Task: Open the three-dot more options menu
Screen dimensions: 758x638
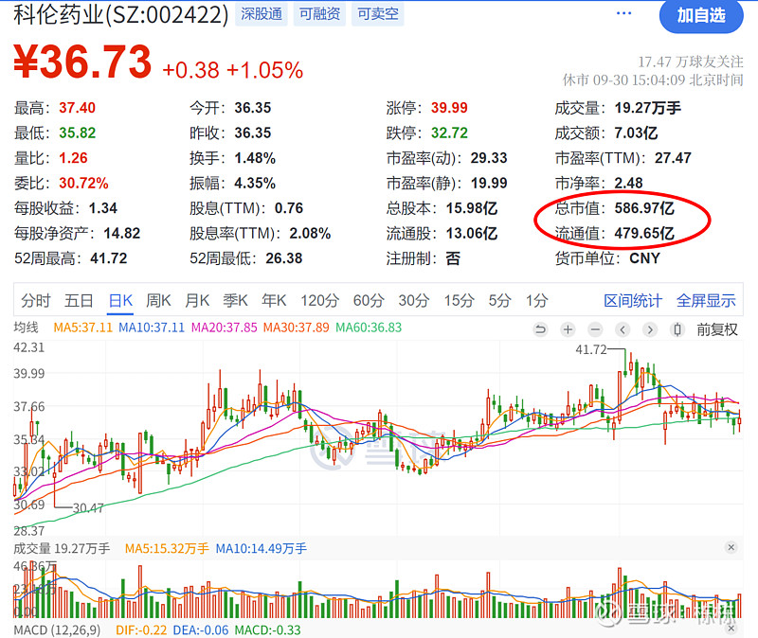Action: 623,13
